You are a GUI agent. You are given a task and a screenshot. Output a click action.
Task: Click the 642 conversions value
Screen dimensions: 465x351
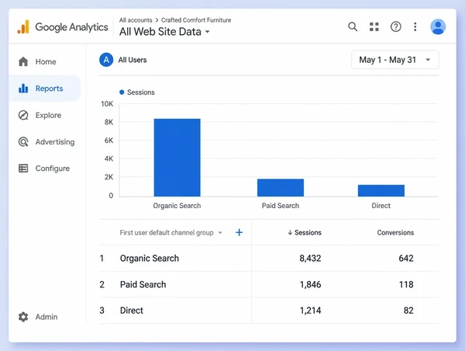(x=406, y=259)
